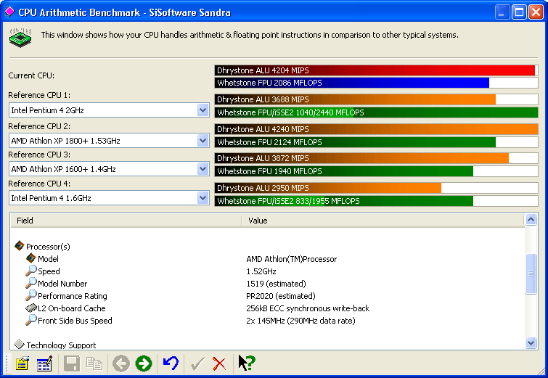Click the Performance Rating magnifier icon
548x378 pixels.
[x=30, y=295]
